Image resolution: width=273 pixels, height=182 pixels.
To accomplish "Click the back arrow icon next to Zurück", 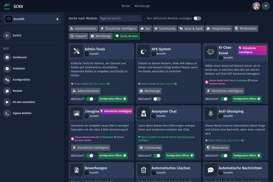I will [7, 35].
